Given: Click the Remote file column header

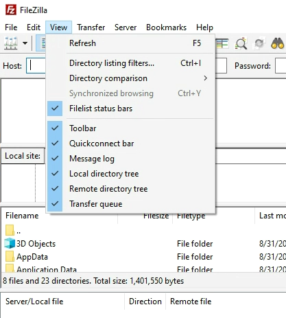Looking at the screenshot, I should click(191, 302).
